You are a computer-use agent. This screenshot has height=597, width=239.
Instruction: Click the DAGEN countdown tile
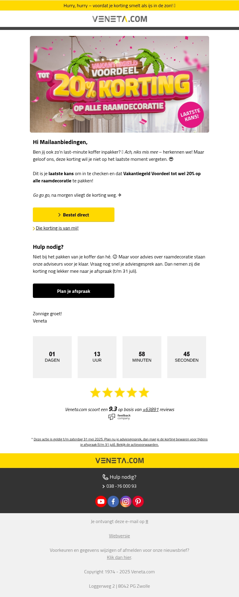[x=52, y=357]
